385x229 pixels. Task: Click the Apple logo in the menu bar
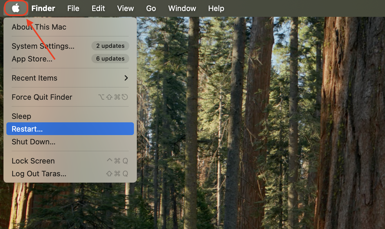[x=16, y=8]
